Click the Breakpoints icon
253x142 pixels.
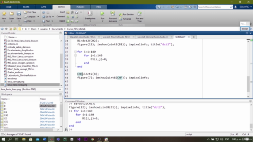(90, 13)
